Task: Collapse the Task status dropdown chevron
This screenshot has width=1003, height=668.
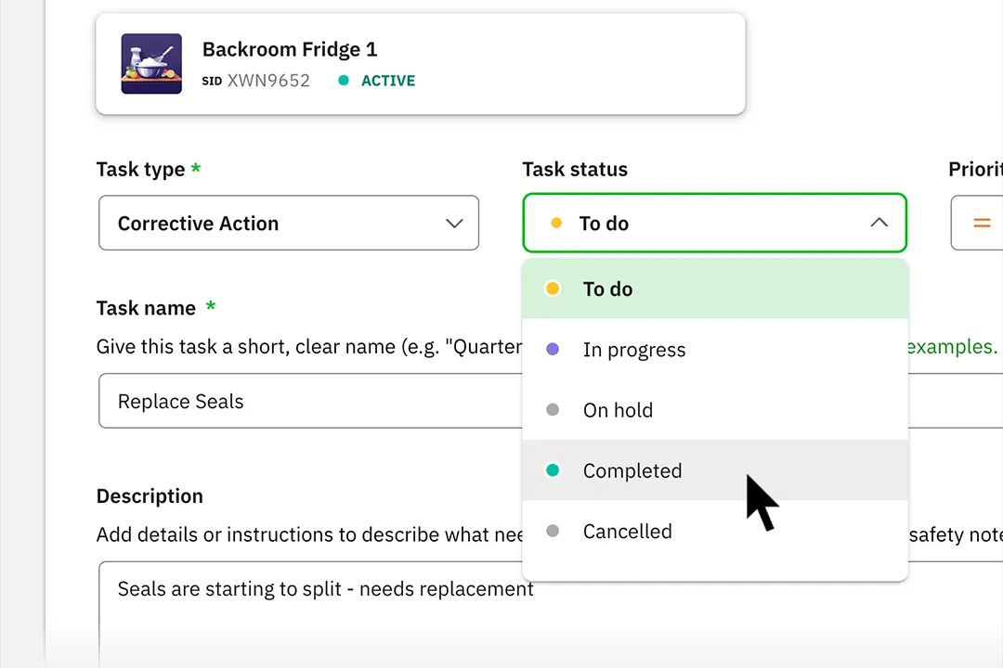Action: pos(879,223)
